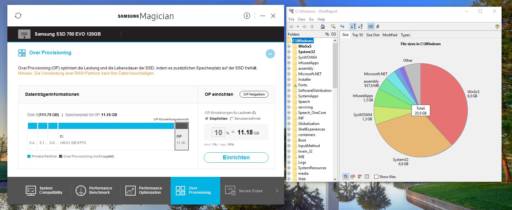Select the C:\Windows root tree item

[303, 41]
